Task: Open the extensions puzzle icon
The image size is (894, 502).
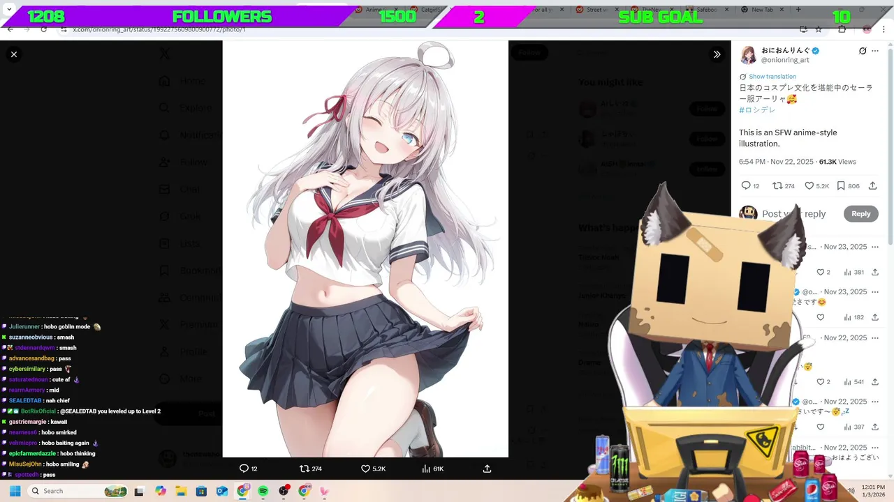Action: (x=842, y=29)
